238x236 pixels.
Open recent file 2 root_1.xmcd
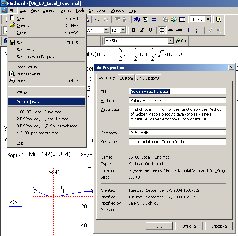coord(47,119)
